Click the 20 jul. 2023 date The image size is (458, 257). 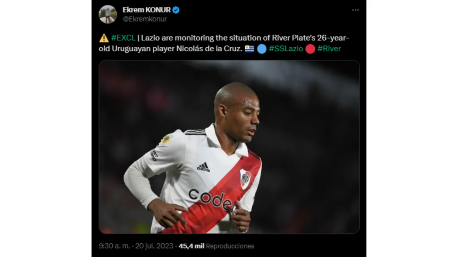tap(154, 246)
